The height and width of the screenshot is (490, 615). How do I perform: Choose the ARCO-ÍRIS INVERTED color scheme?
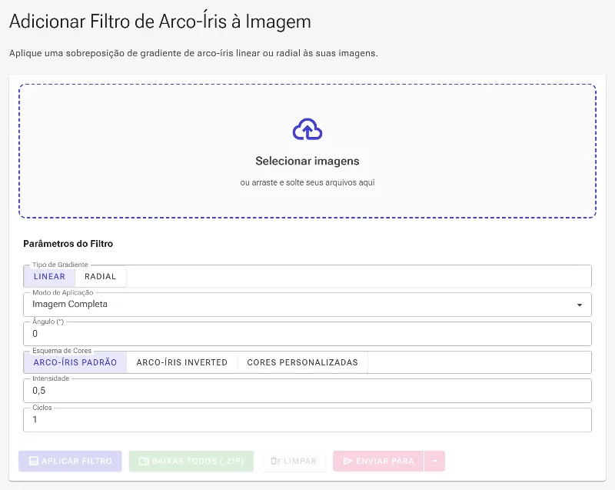click(182, 362)
